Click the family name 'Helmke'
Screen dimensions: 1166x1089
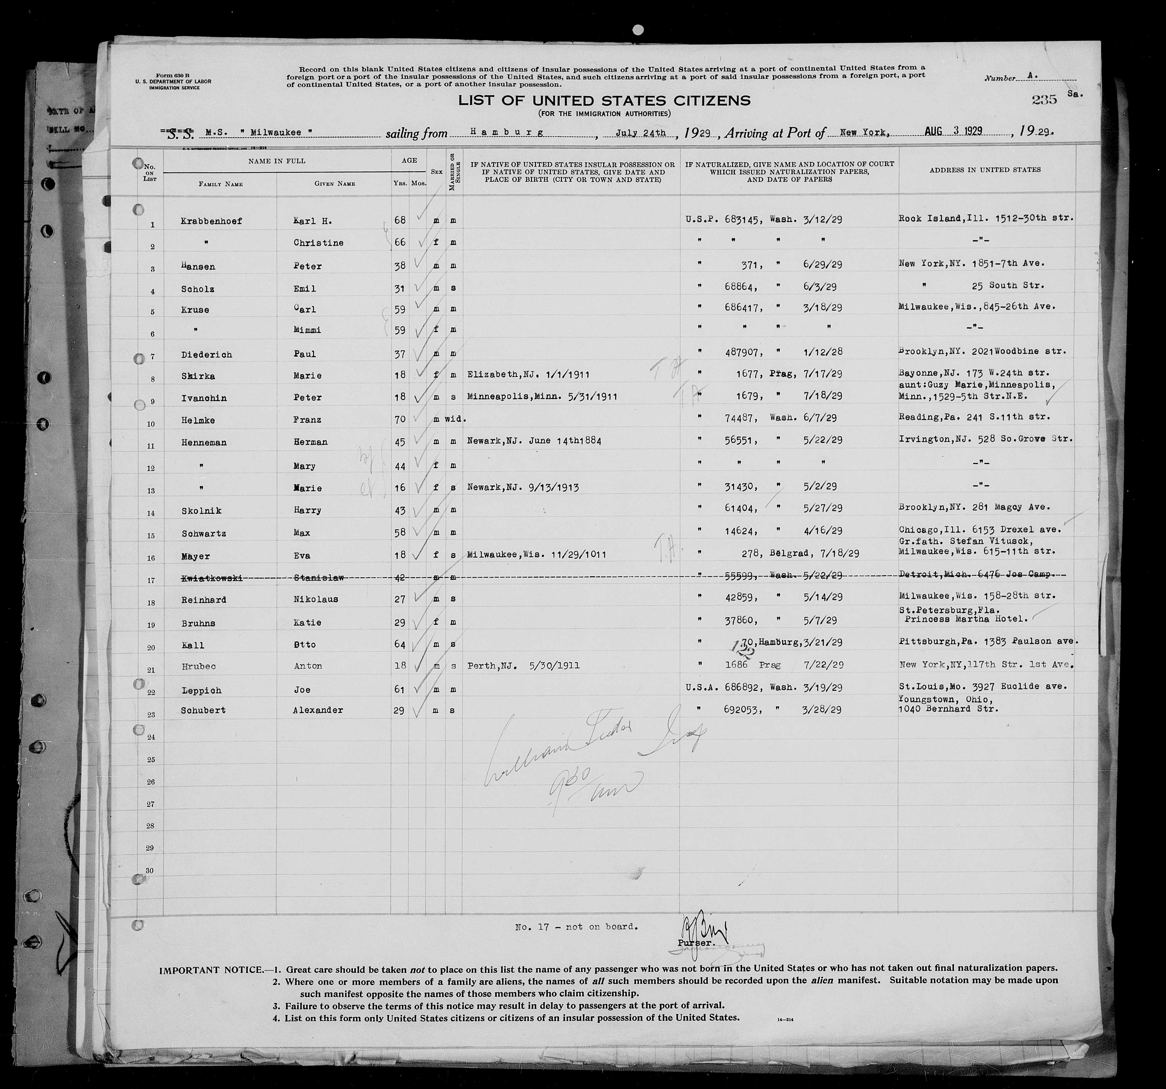198,421
